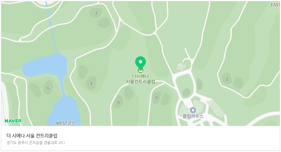
Task: Click hole number 2 marker
Action: pos(227,79)
